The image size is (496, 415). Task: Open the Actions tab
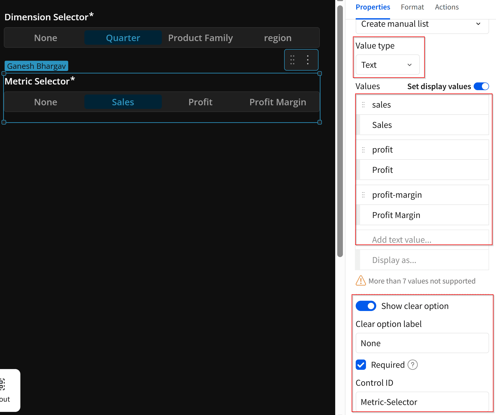tap(447, 7)
